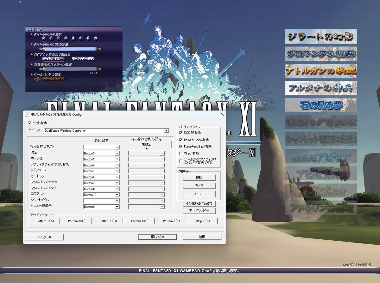Screen dimensions: 380x283
Task: Open the オートラン Button5 dropdown
Action: click(x=101, y=177)
